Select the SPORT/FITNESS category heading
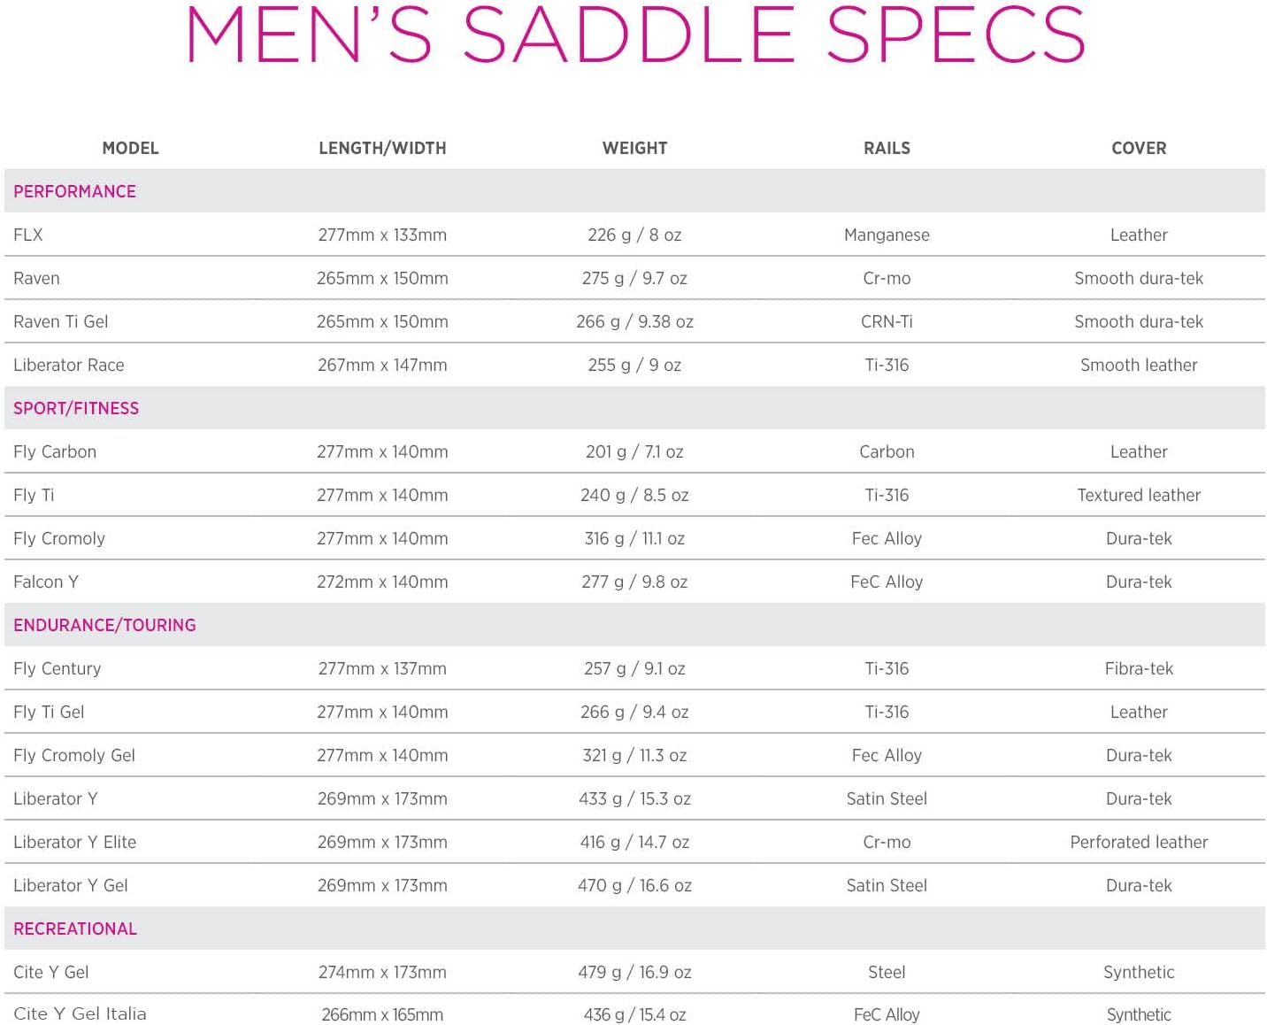1267x1025 pixels. pos(76,409)
